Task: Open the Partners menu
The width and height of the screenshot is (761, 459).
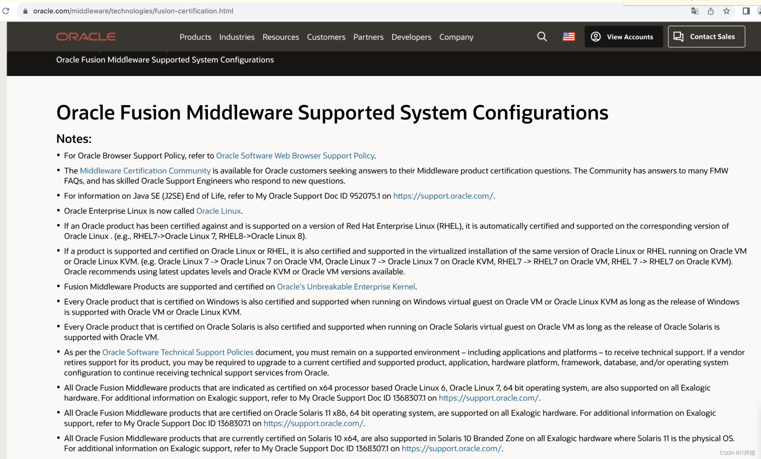Action: coord(368,37)
